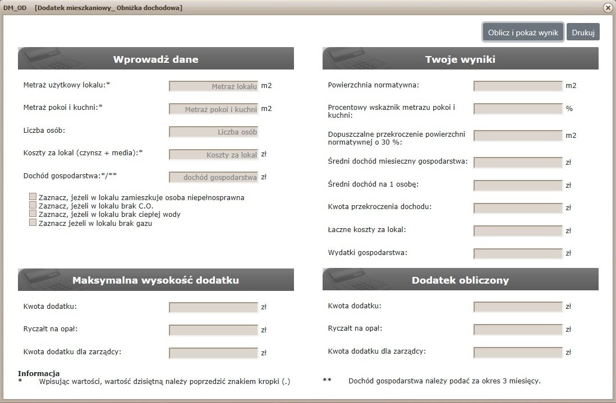This screenshot has height=403, width=616.
Task: Click the Kwota przekroczenia dochodu field
Action: 518,208
